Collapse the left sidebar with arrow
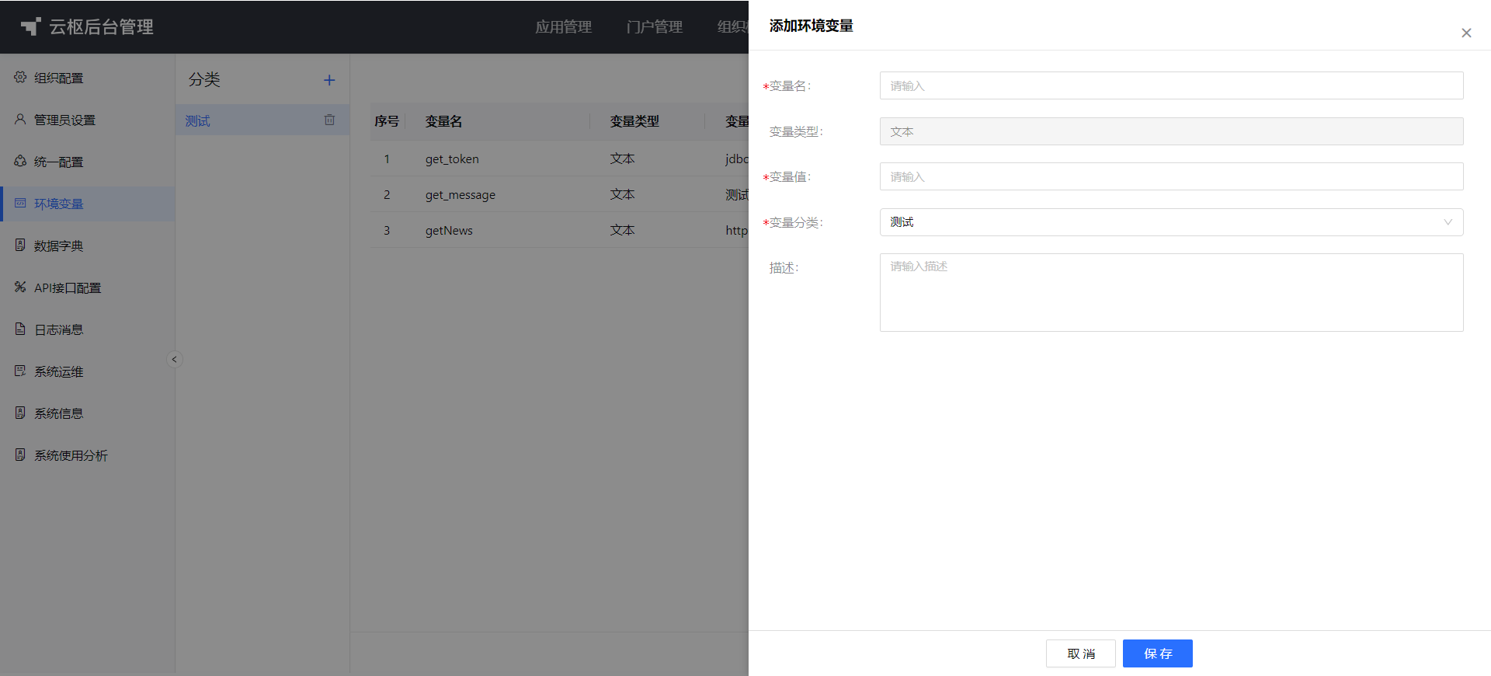 [x=175, y=359]
